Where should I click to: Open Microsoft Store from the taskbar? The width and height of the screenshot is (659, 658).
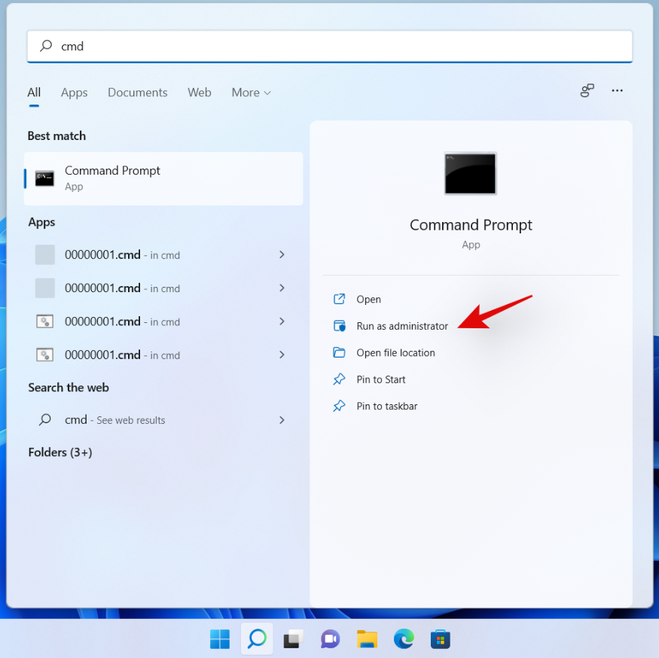click(440, 638)
